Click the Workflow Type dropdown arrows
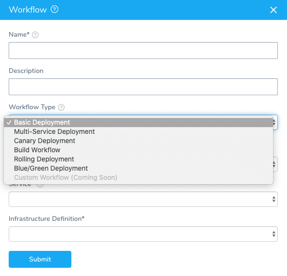 [274, 122]
